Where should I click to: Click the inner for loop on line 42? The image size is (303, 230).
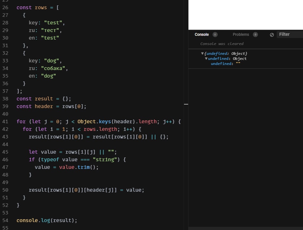[82, 129]
